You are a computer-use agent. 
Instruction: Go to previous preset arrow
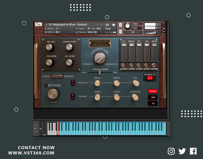coord(97,25)
